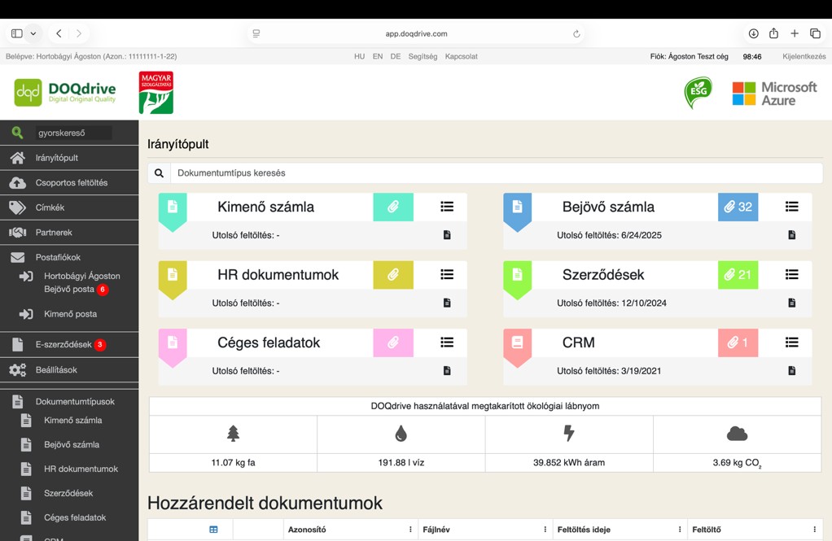The width and height of the screenshot is (832, 541).
Task: Click the document icon under HR dokumentumok
Action: click(447, 303)
